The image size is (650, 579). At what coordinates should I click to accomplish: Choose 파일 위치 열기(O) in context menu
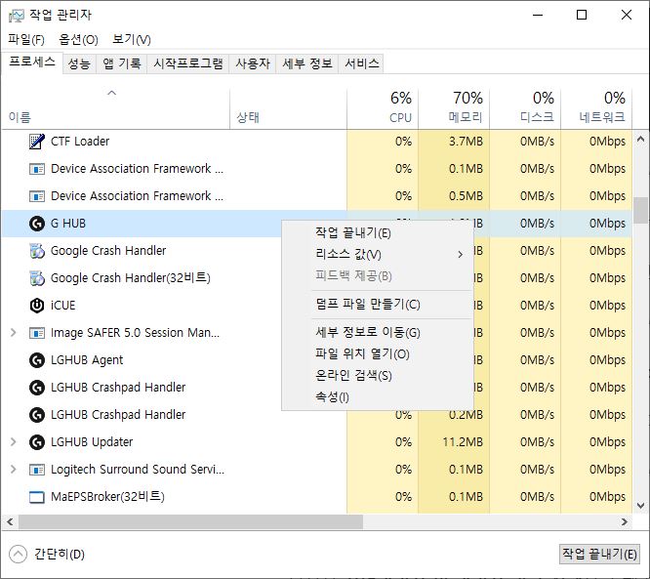coord(378,353)
